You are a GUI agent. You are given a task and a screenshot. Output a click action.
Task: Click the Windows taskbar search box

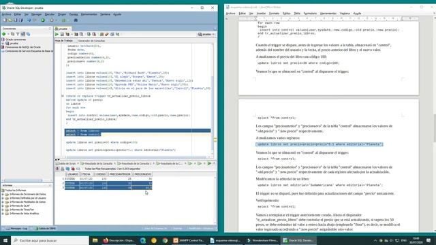point(50,240)
